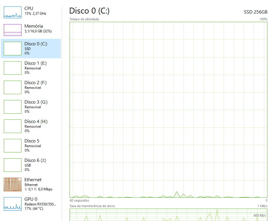This screenshot has height=221, width=273.
Task: Open Disco 6 (J:) USB entry
Action: [31, 165]
